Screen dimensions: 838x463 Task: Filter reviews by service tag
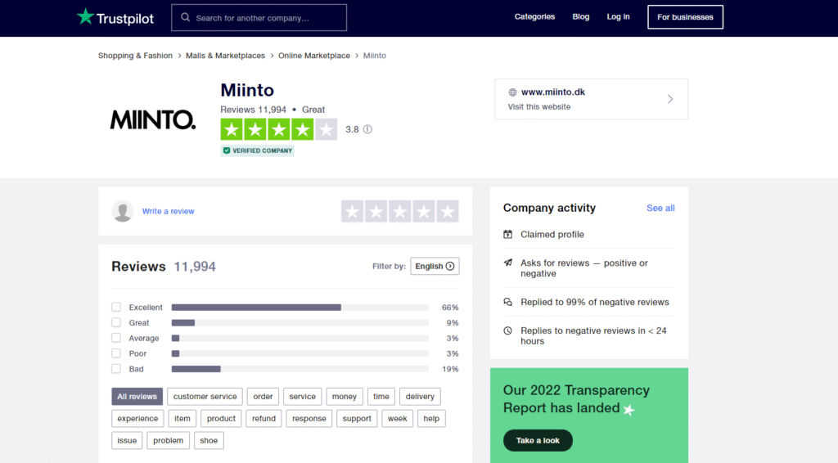click(x=303, y=396)
